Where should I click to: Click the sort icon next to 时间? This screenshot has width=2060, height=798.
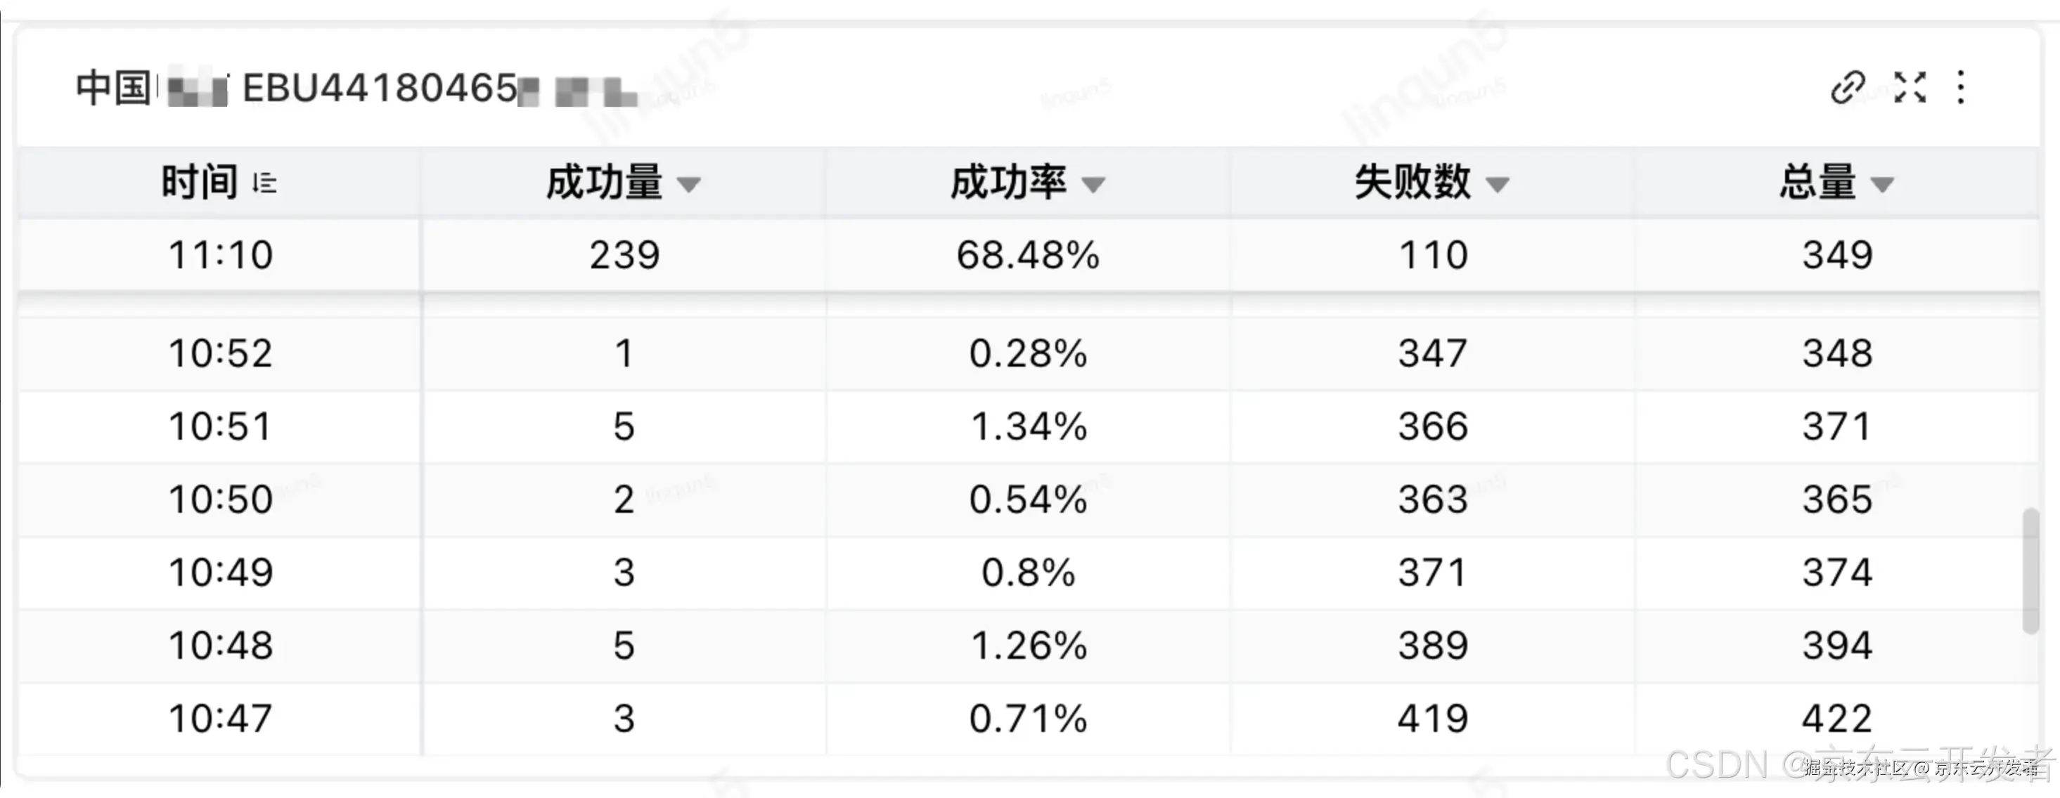pyautogui.click(x=264, y=183)
